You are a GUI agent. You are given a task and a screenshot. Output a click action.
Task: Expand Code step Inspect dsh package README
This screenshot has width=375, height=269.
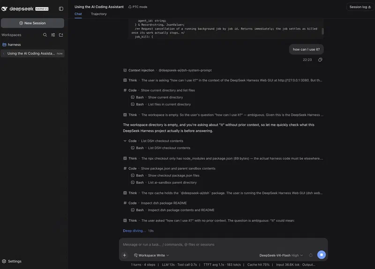click(155, 203)
